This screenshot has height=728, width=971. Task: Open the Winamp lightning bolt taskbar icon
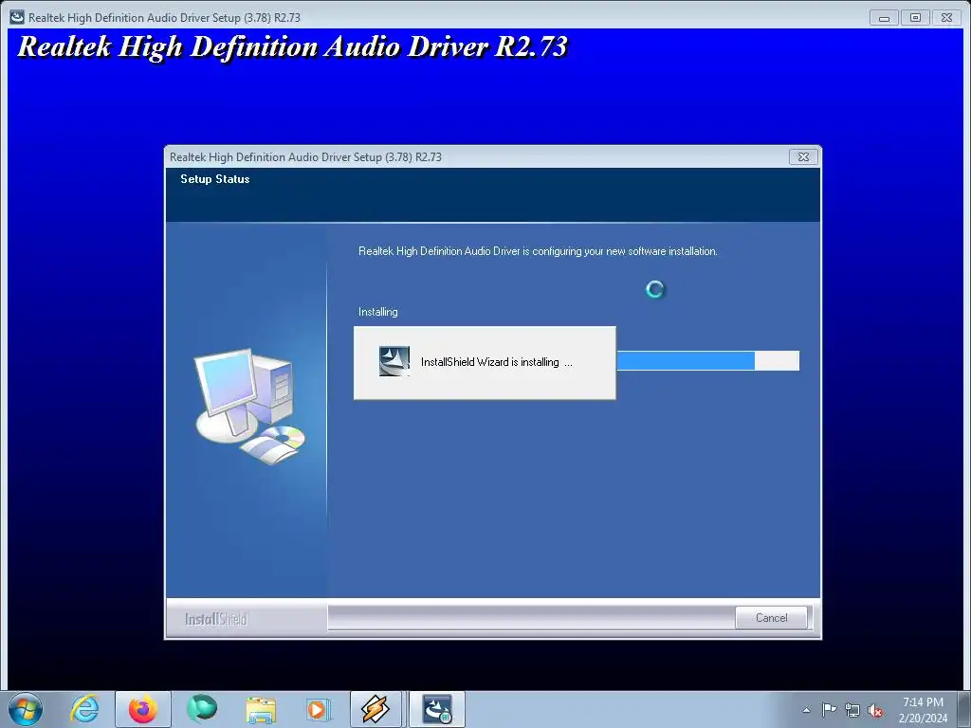[376, 709]
